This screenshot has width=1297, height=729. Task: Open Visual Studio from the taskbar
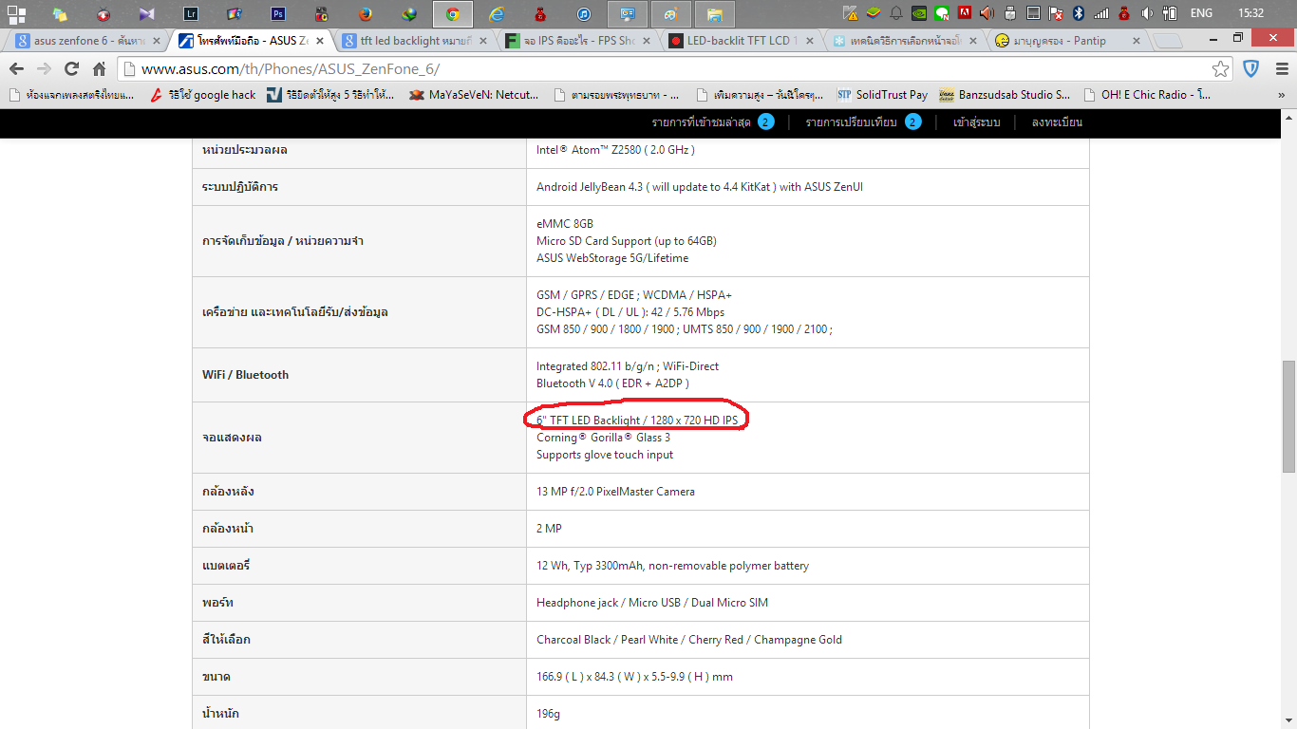146,13
